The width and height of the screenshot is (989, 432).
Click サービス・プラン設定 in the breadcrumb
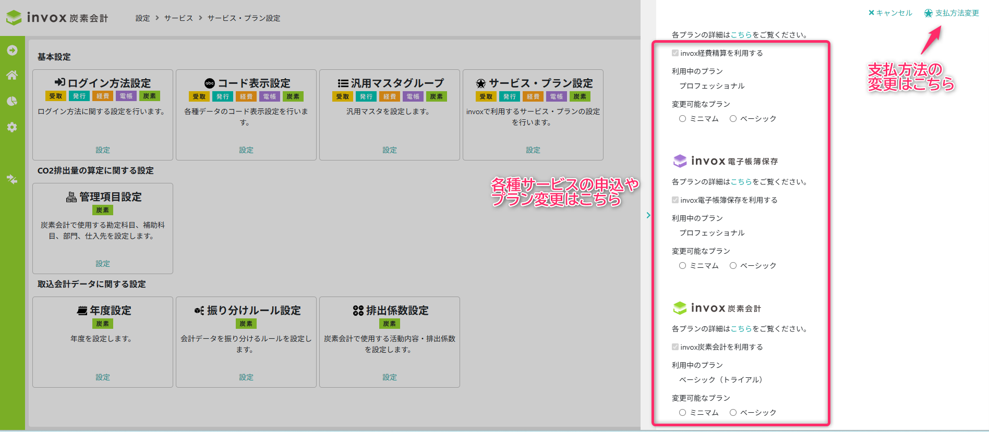click(244, 18)
